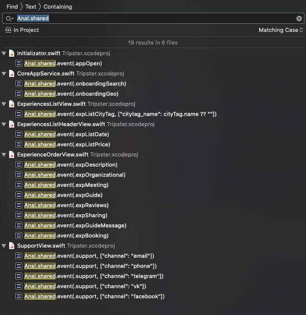Collapse ExperiencesListHeaderView.swift results

(4, 124)
